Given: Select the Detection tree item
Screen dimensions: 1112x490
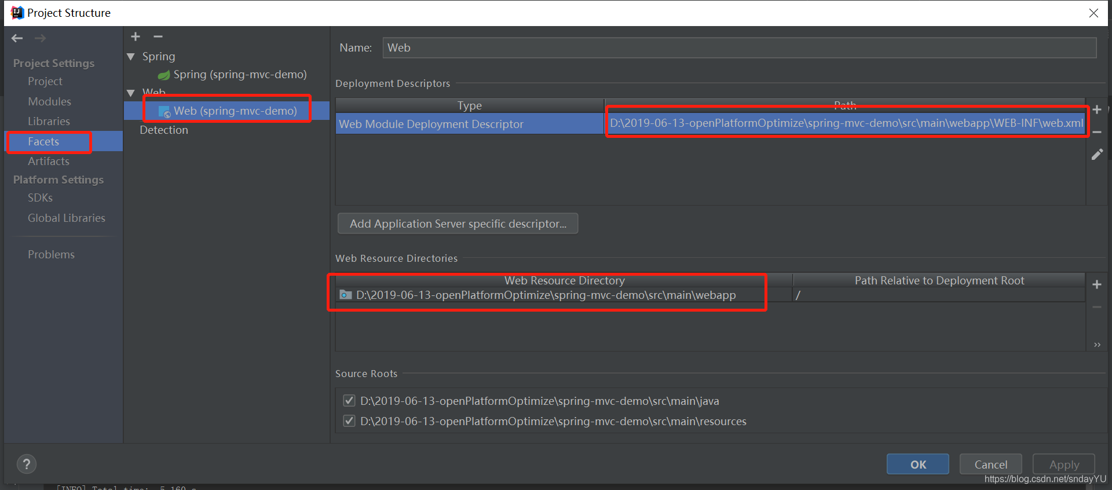Looking at the screenshot, I should coord(164,130).
